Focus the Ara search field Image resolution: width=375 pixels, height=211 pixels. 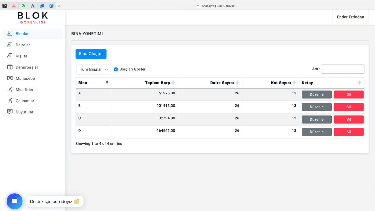(x=342, y=69)
